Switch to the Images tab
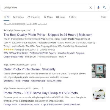110x110 pixels. coord(18,17)
